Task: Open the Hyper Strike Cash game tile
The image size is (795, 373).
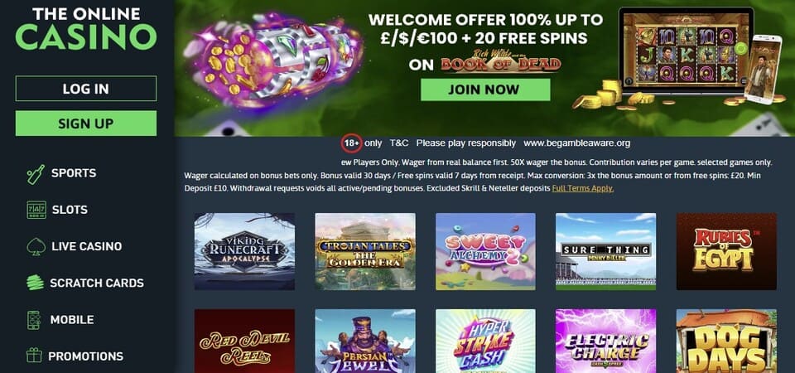Action: (x=485, y=341)
